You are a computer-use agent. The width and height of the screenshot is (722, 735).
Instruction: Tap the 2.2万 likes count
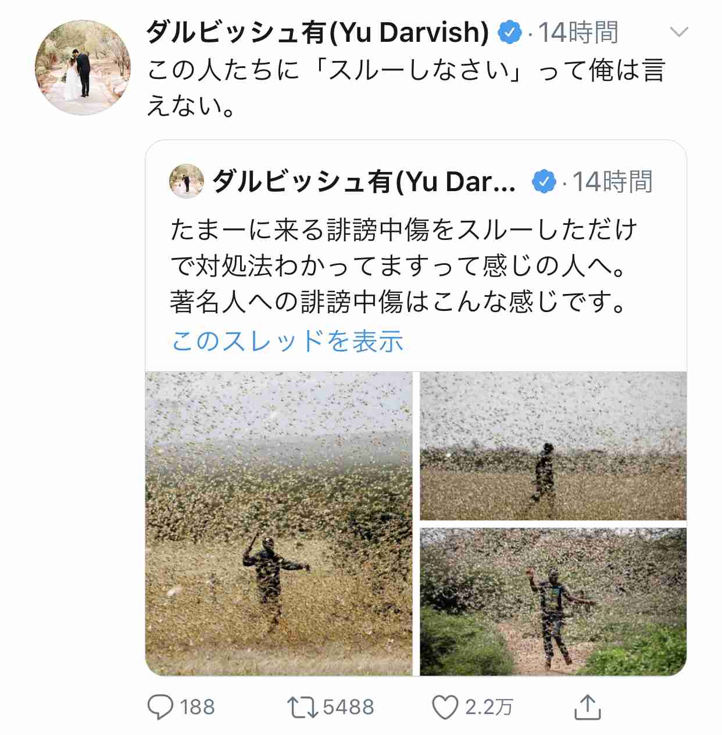pos(489,707)
